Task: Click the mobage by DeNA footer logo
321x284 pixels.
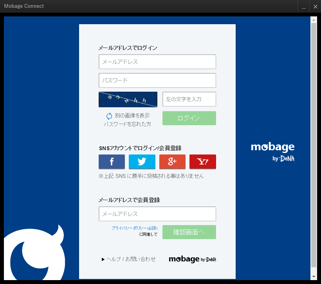Action: pos(193,259)
